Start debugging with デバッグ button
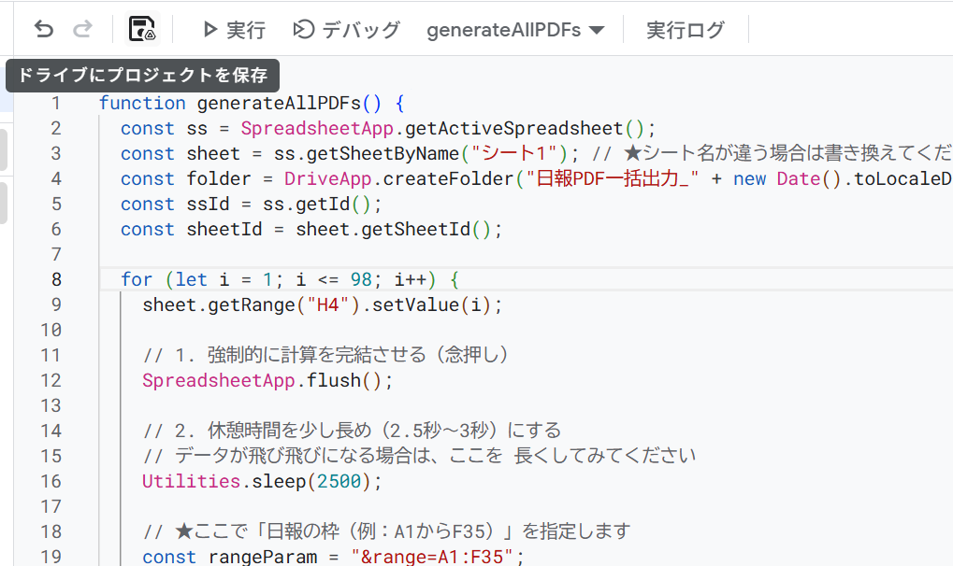 347,30
